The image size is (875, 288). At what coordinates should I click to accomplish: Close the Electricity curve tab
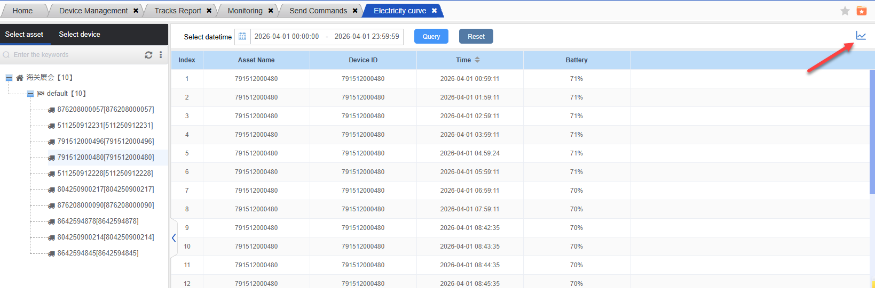click(434, 11)
